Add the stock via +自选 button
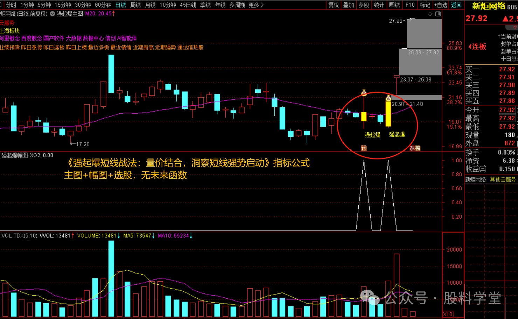518x319 pixels. pyautogui.click(x=441, y=5)
